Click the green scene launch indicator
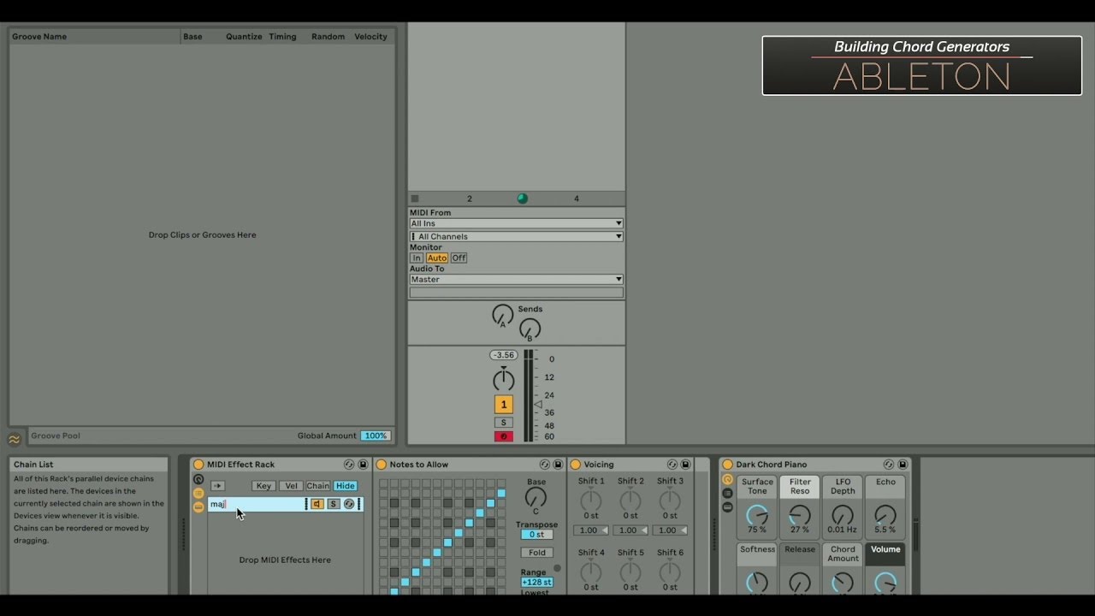The image size is (1095, 616). point(522,198)
